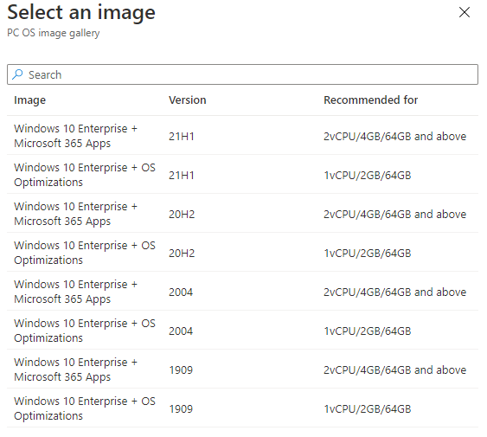This screenshot has width=487, height=437.
Task: Click the 20H2 OS Optimizations recommended spec
Action: pyautogui.click(x=367, y=253)
